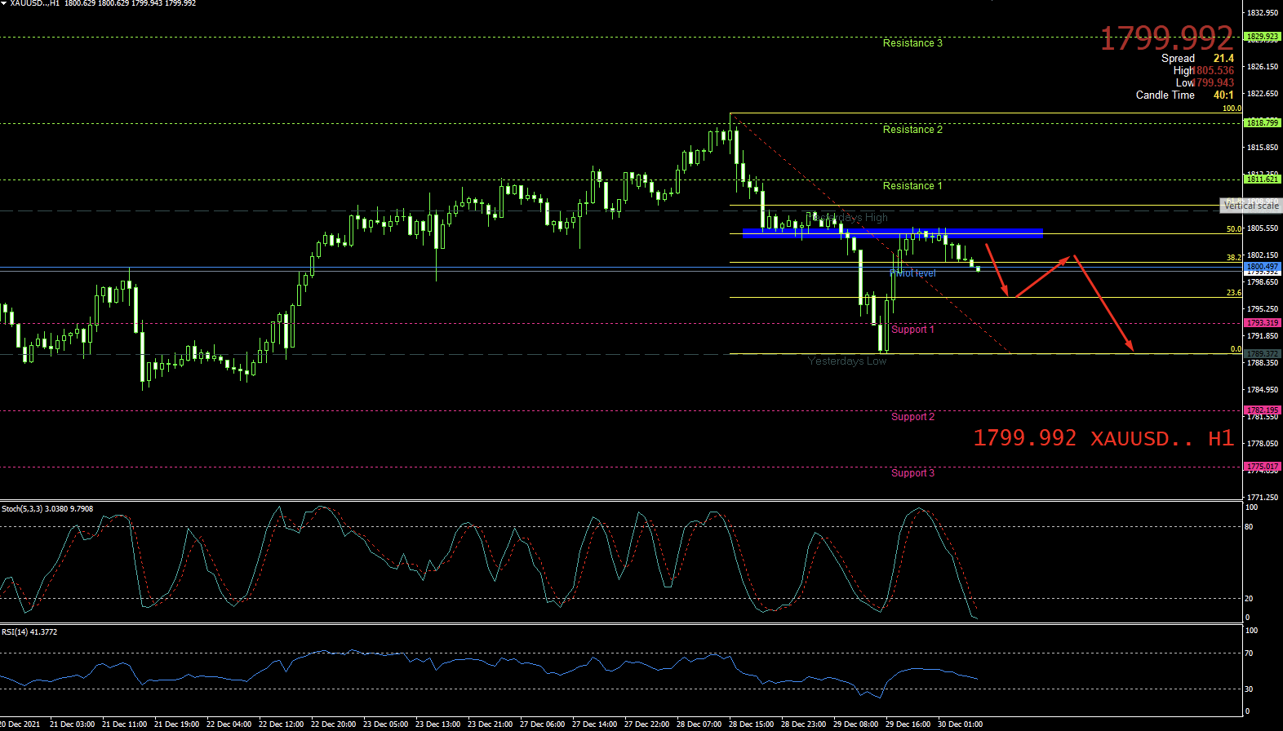Click the green 1829.923 price tag
This screenshot has height=731, width=1283.
1262,37
